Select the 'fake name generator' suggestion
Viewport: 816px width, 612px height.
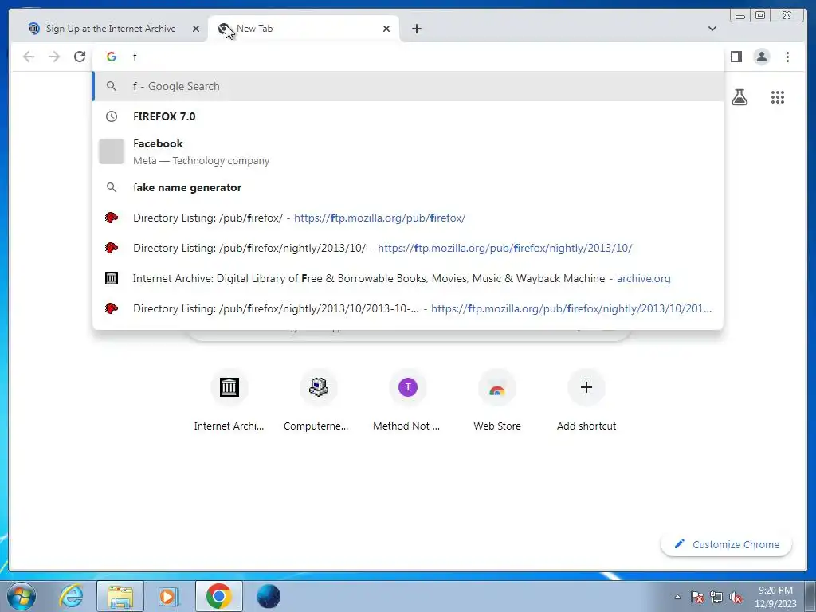click(408, 187)
